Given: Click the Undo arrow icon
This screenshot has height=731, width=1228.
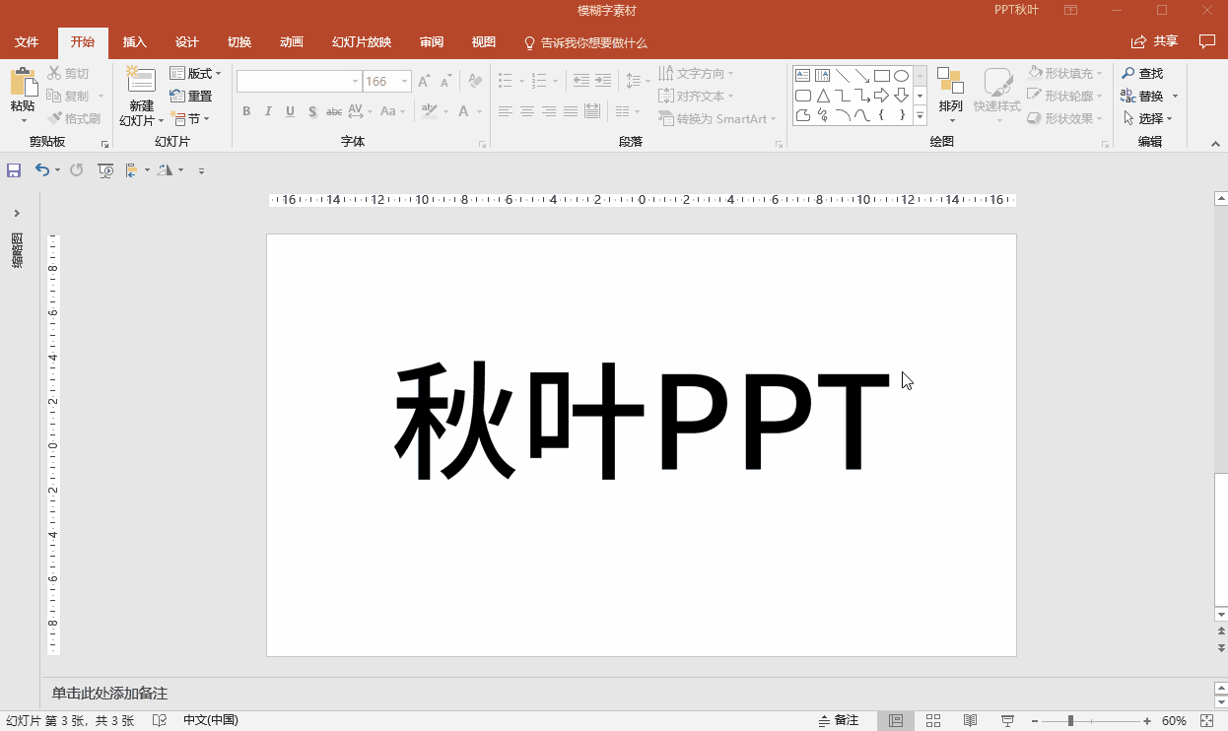Looking at the screenshot, I should coord(41,170).
